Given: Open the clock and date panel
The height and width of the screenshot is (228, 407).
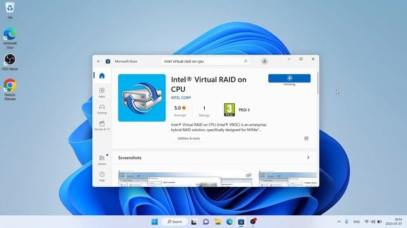Looking at the screenshot, I should coord(394,222).
